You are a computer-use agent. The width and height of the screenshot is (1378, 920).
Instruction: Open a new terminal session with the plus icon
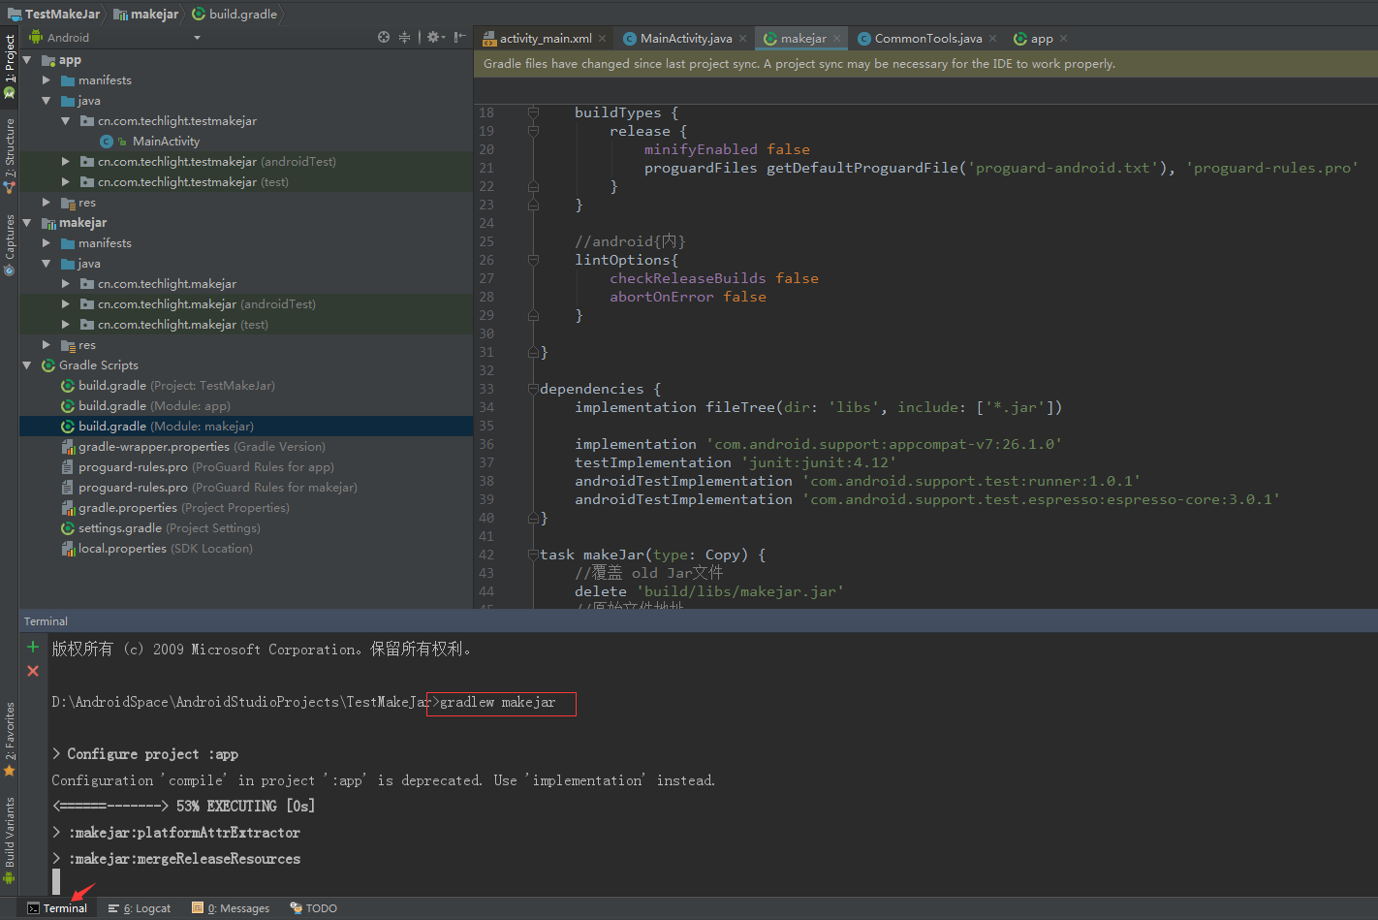pos(33,647)
